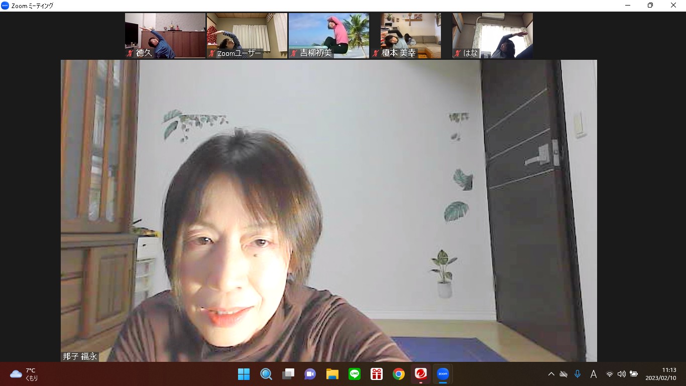Click the muted mic icon beside 榎本 美幸
The image size is (686, 386).
[376, 53]
